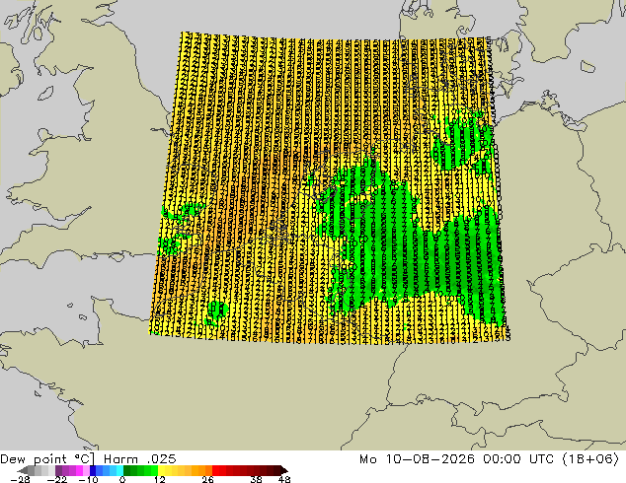The height and width of the screenshot is (483, 626).
Task: Click the "-22" legend scale value
Action: click(x=57, y=479)
